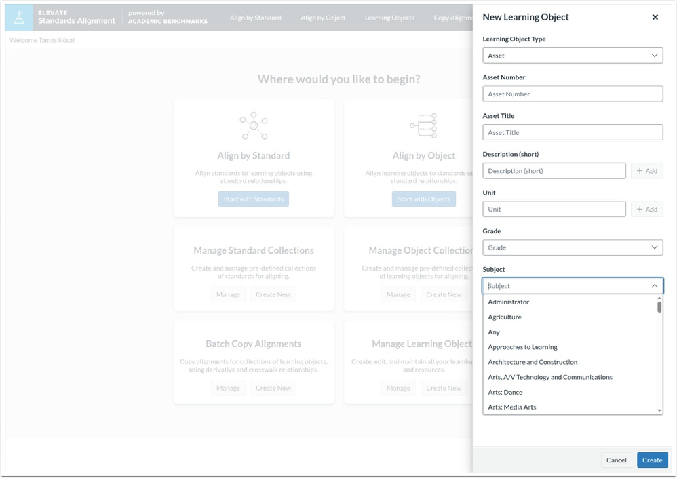Screen dimensions: 677x478
Task: Cancel the new learning object
Action: (616, 460)
